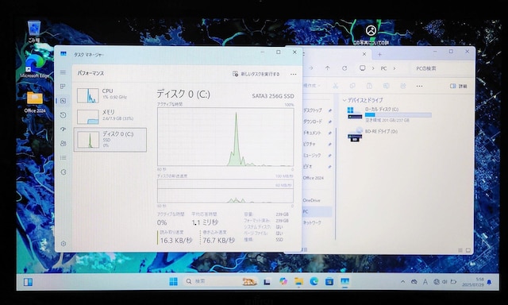Click C: drive capacity usage bar
The image size is (508, 305).
pyautogui.click(x=398, y=114)
